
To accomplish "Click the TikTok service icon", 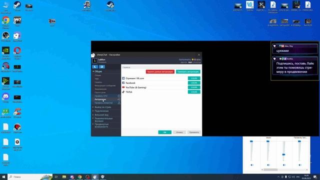I will [123, 92].
